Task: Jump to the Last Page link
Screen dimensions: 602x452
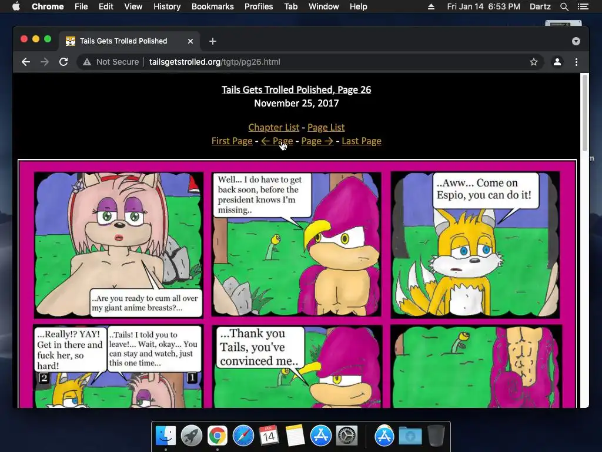Action: (x=362, y=141)
